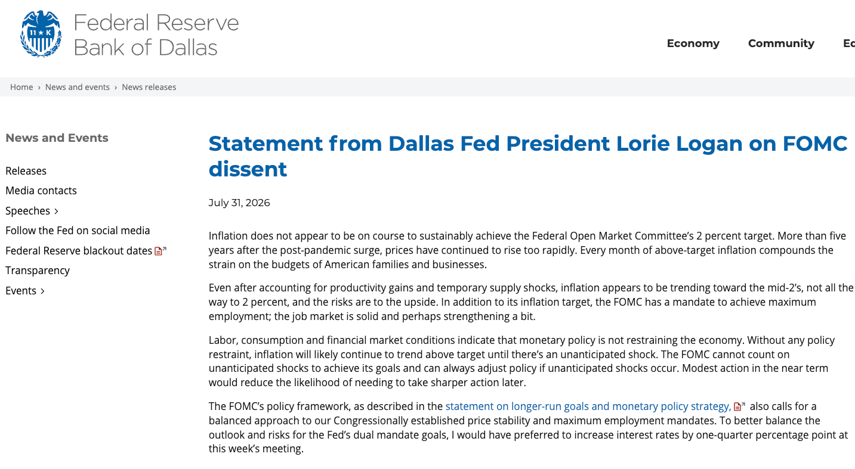Click the News and Events sidebar heading
855x469 pixels.
click(x=57, y=138)
